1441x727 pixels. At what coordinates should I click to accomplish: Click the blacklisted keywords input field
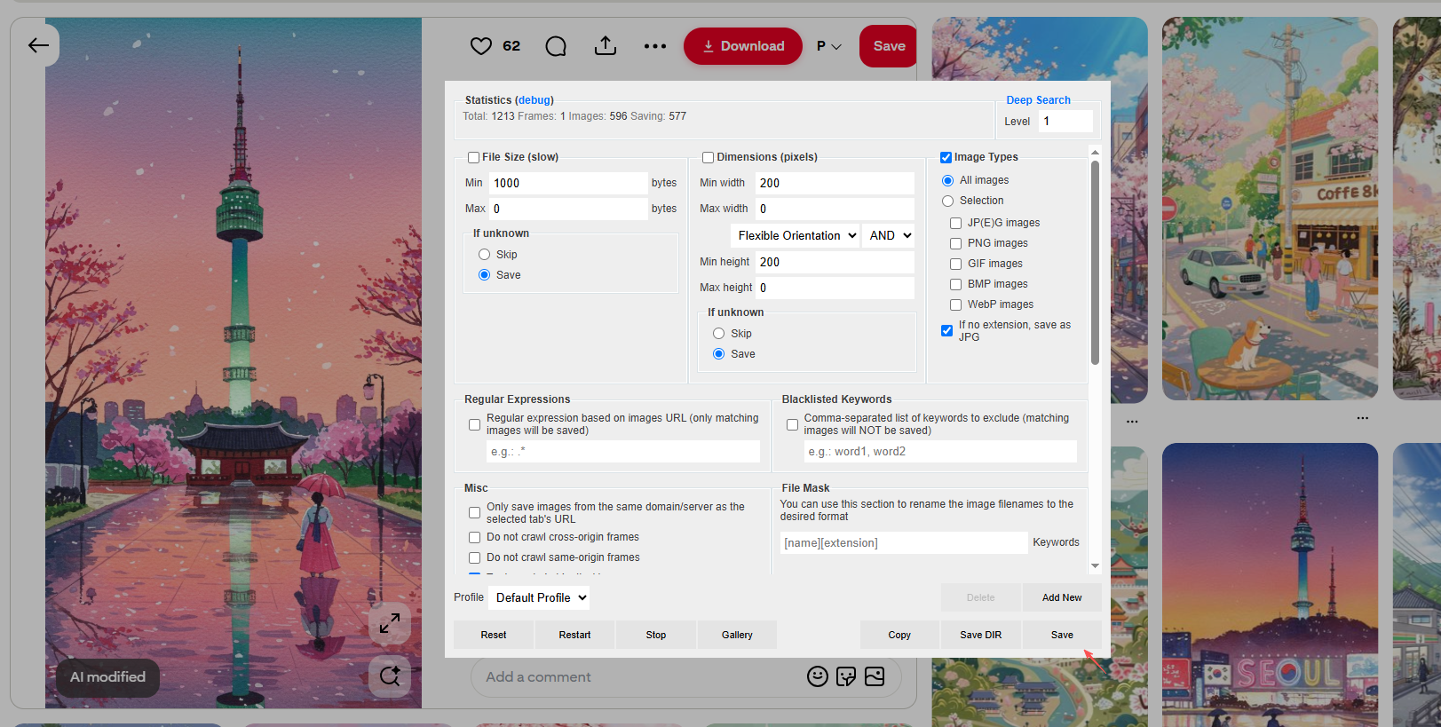pos(940,452)
